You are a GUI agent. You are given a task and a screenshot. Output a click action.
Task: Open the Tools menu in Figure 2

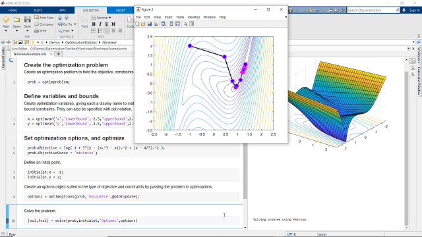[x=180, y=17]
